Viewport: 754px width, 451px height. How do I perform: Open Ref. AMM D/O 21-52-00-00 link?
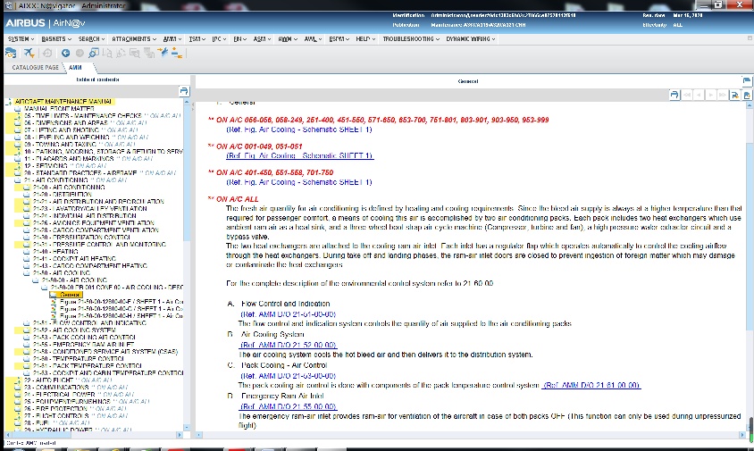pos(288,345)
